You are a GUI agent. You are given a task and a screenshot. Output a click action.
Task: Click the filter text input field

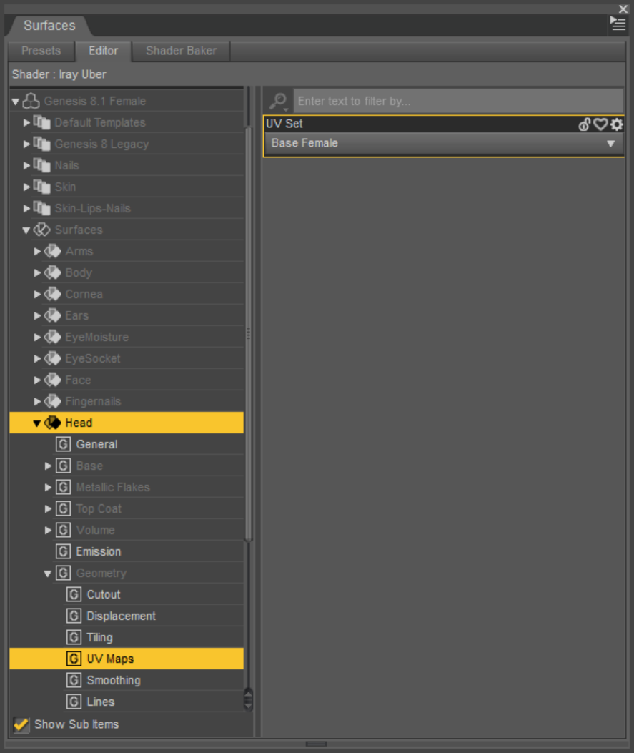point(458,101)
